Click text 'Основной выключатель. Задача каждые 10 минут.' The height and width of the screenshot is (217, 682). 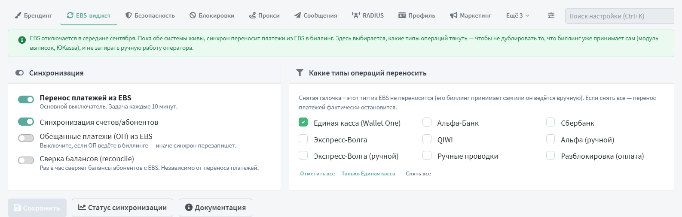[x=109, y=106]
